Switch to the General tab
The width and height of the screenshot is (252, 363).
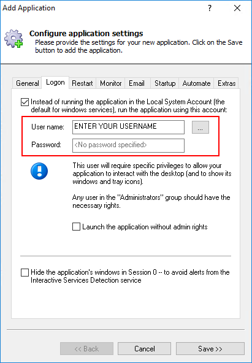click(28, 83)
